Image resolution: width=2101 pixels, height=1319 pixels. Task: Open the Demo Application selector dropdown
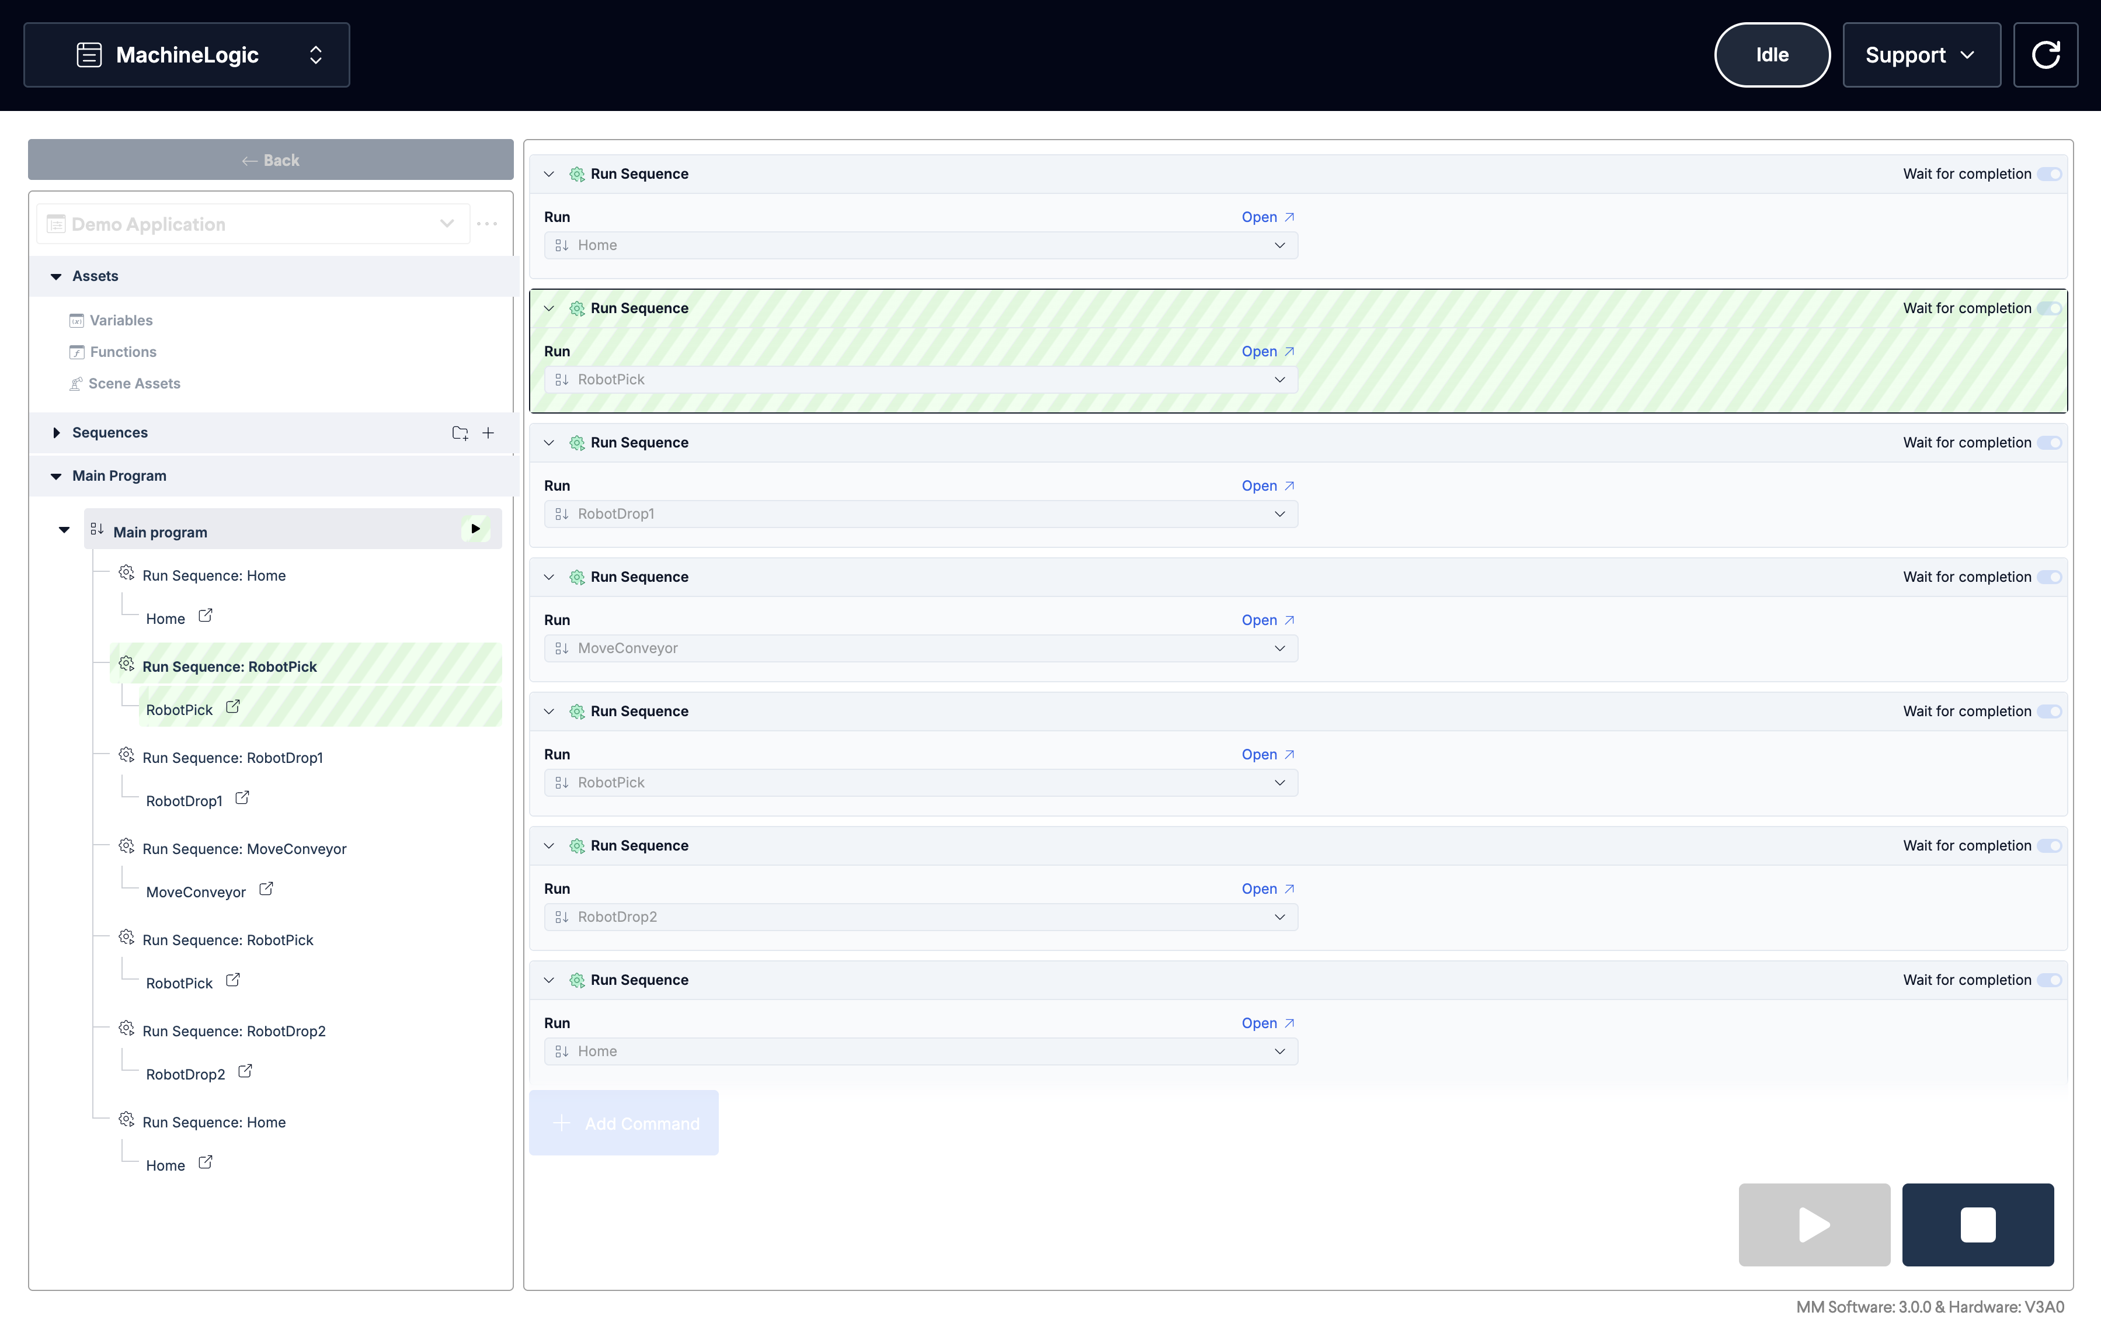(x=253, y=224)
